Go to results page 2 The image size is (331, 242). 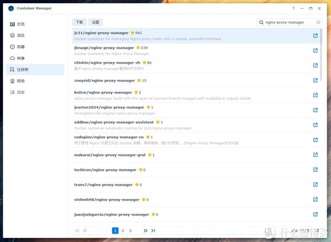(122, 230)
